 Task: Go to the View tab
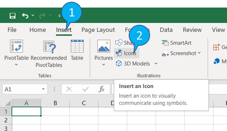pyautogui.click(x=218, y=30)
